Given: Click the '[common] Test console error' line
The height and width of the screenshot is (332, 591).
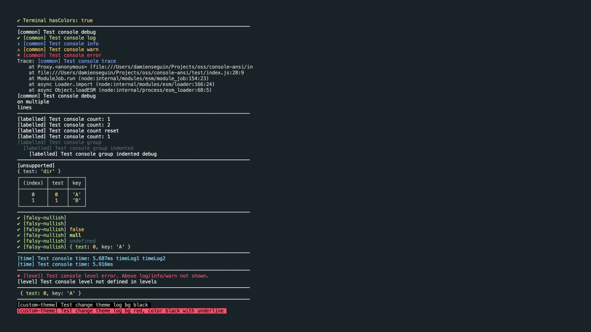Looking at the screenshot, I should (x=59, y=55).
